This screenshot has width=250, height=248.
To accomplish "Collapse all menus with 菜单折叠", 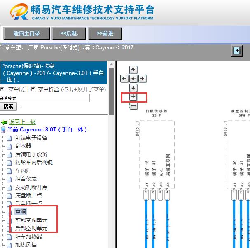I will [49, 89].
